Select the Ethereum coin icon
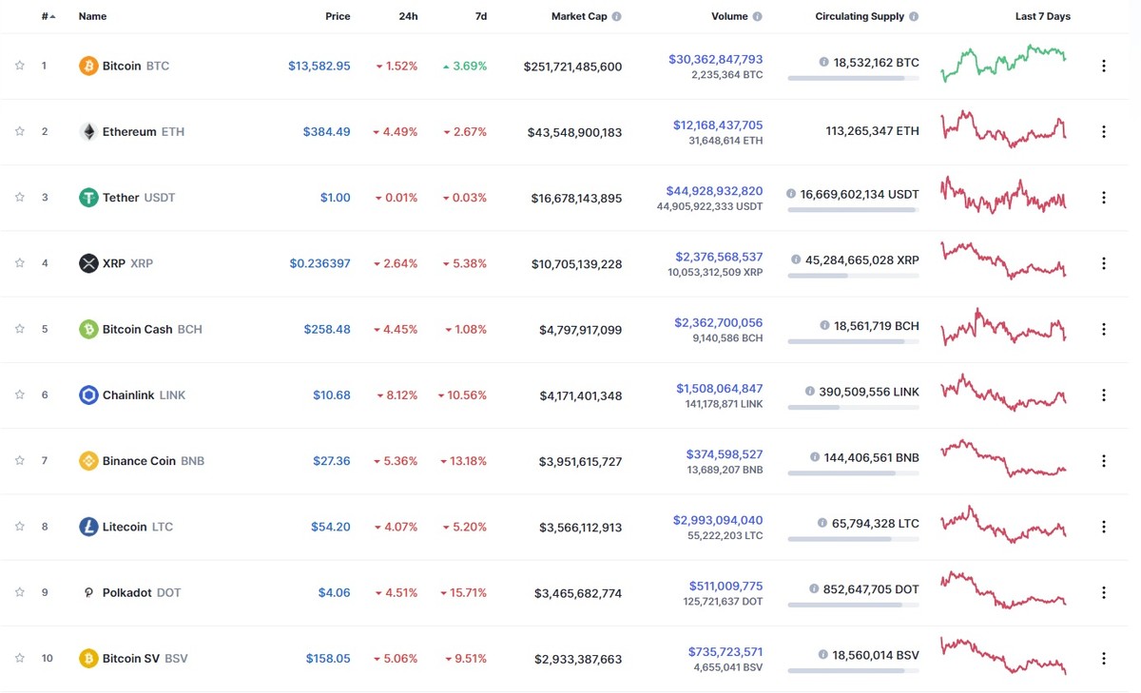The width and height of the screenshot is (1141, 693). (x=89, y=131)
